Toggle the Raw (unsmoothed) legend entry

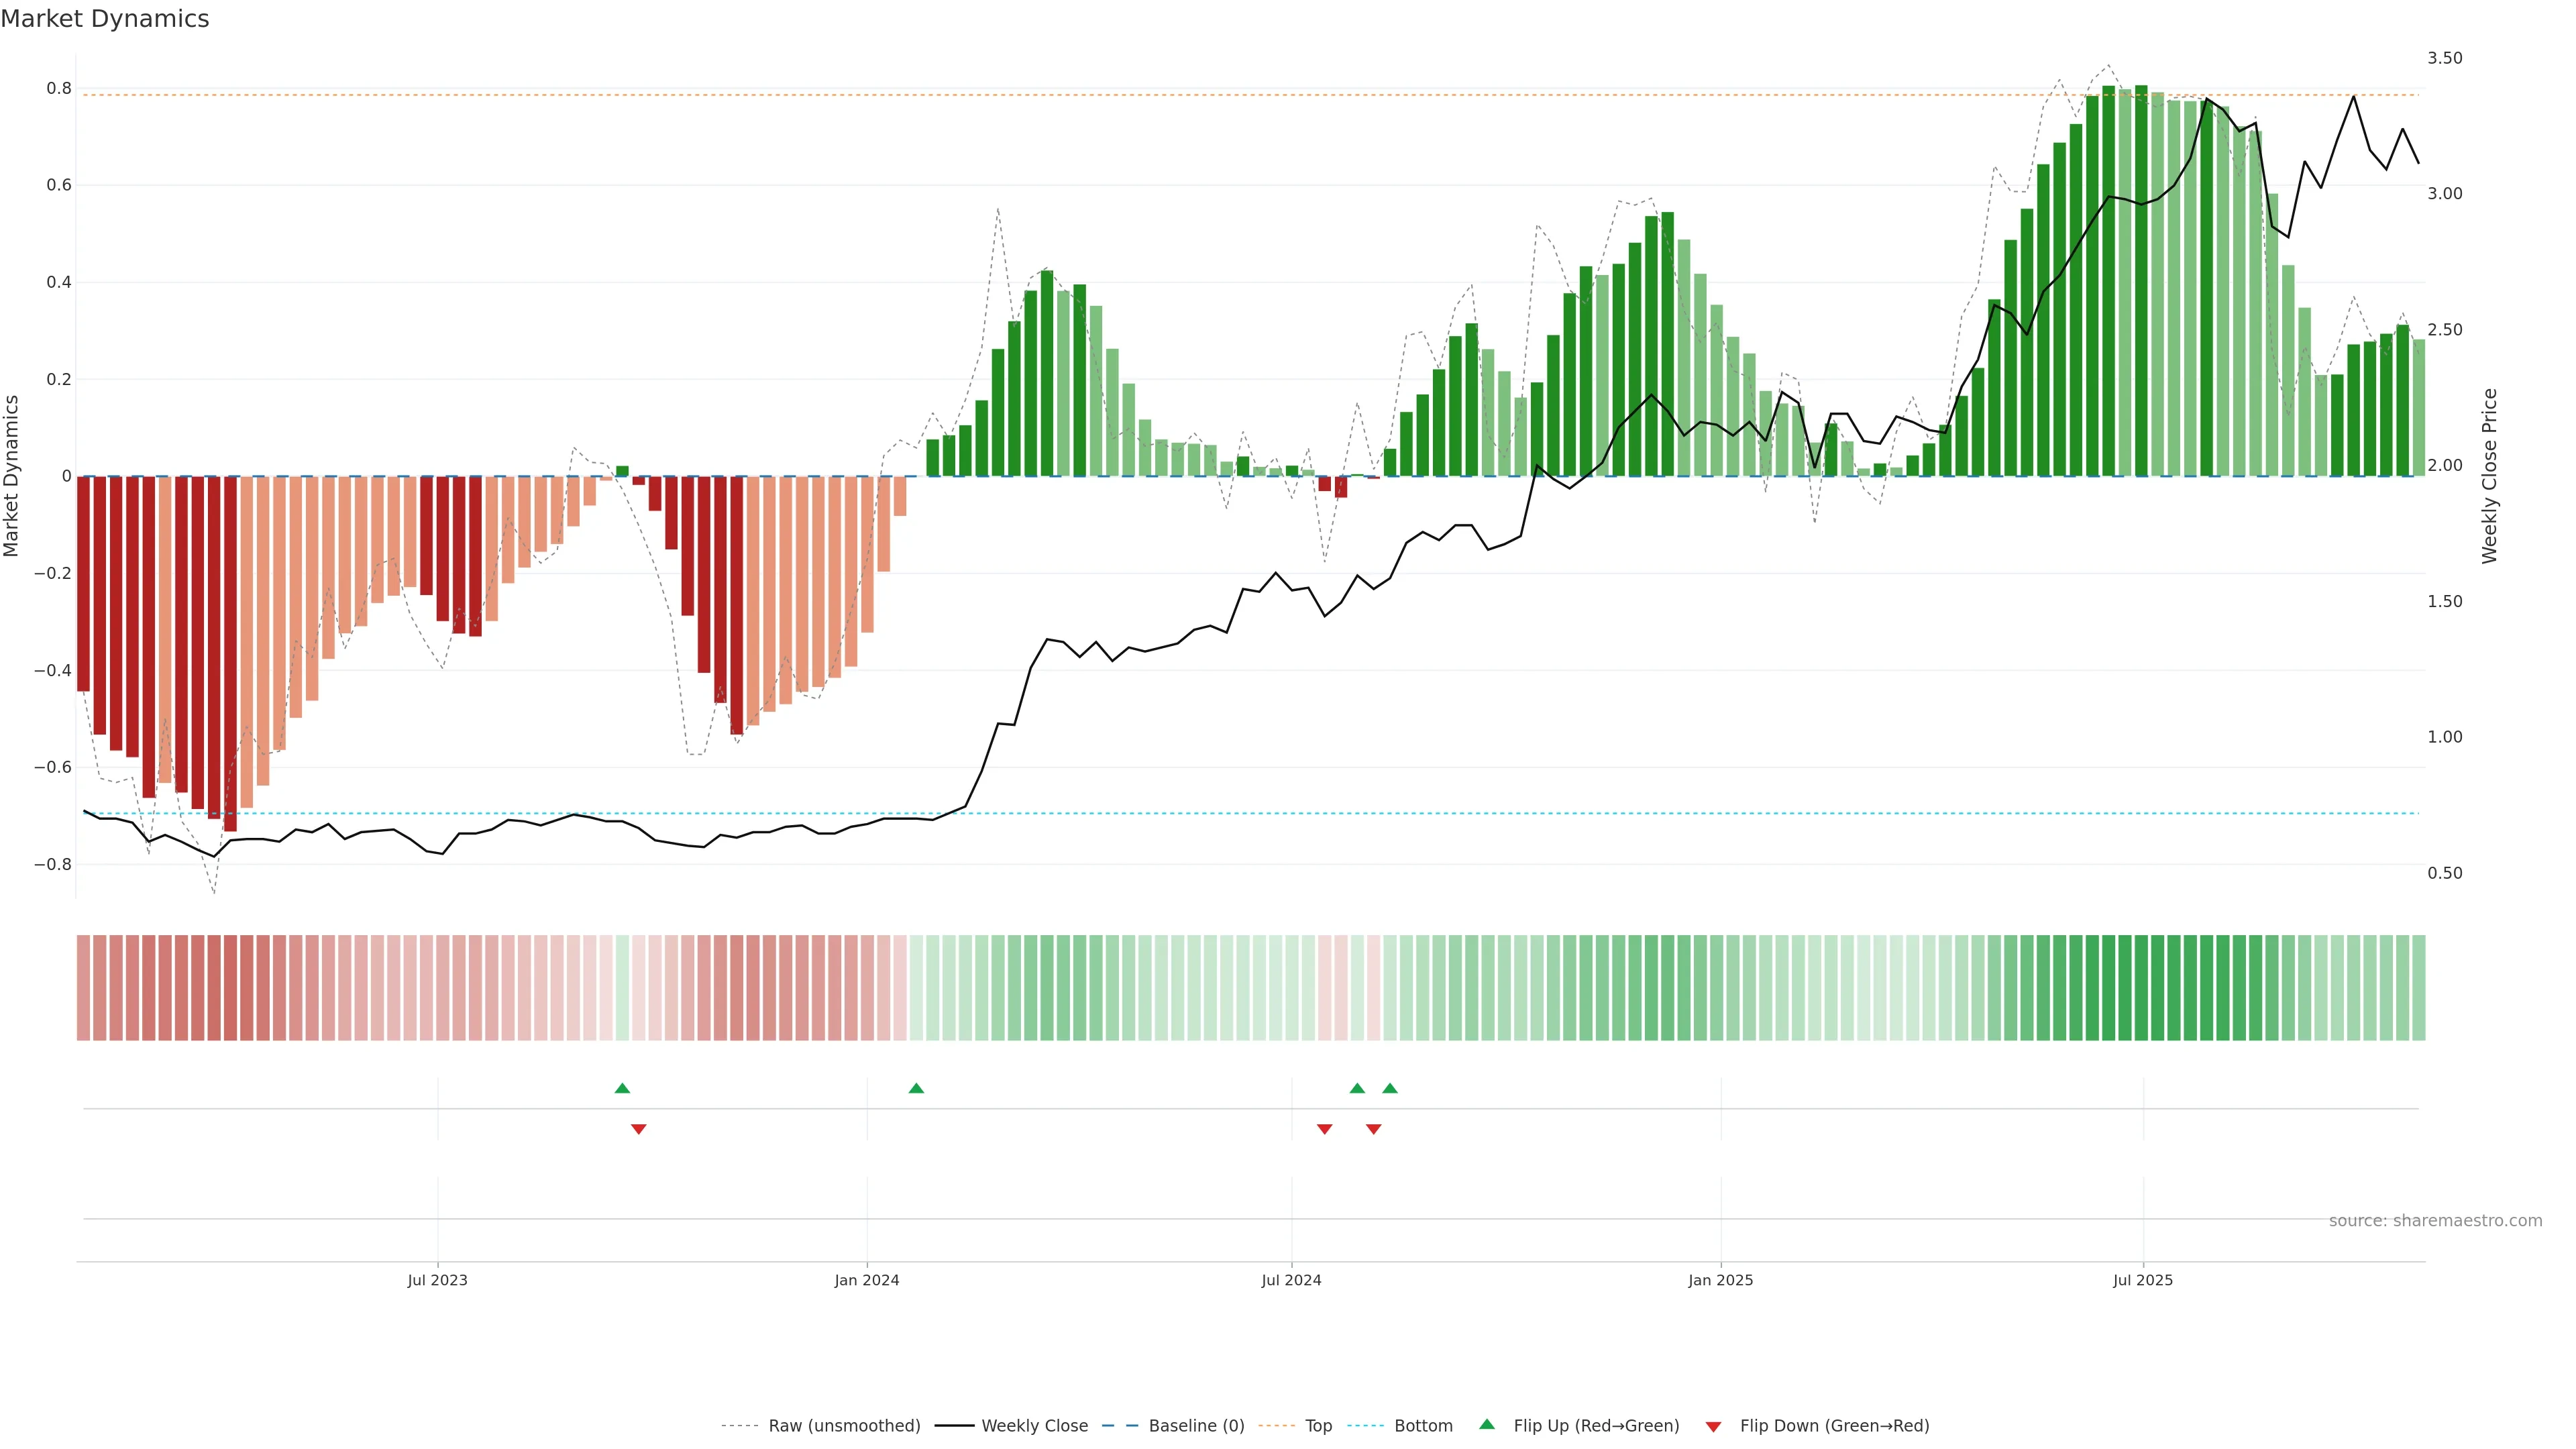tap(844, 1426)
